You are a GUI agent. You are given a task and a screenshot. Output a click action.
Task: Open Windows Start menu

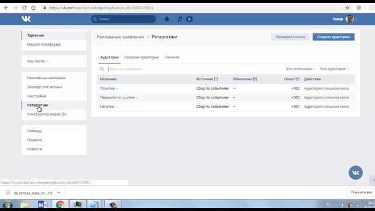pyautogui.click(x=8, y=205)
